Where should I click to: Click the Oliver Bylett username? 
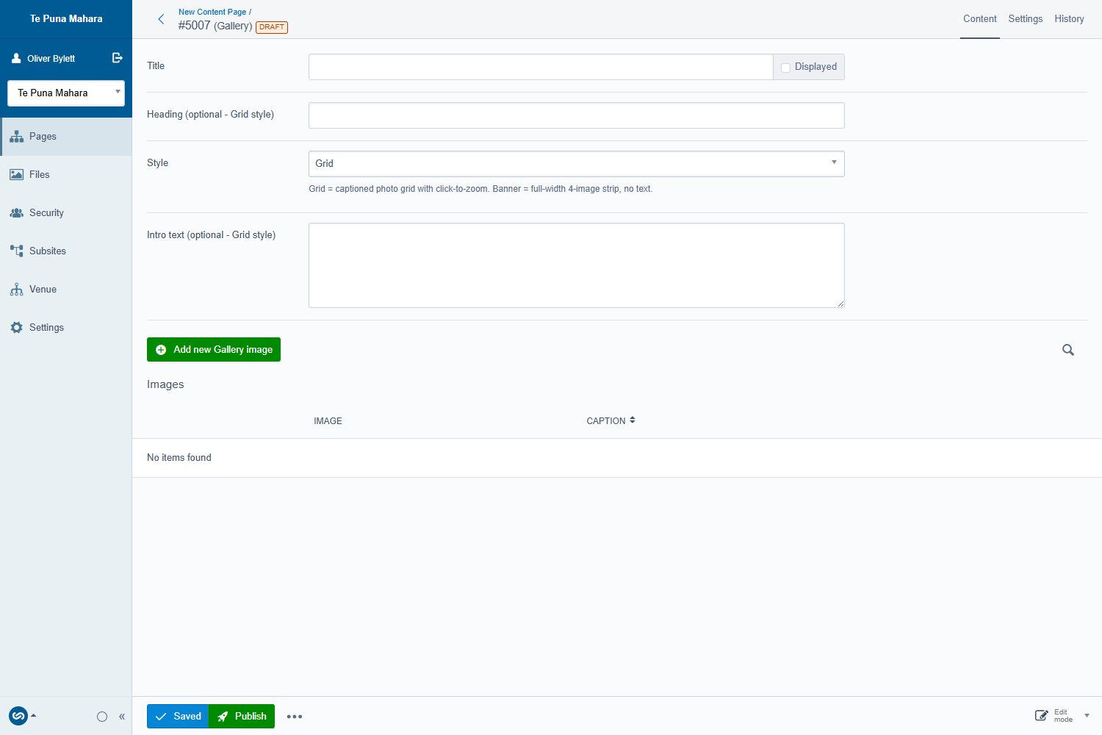(x=51, y=59)
